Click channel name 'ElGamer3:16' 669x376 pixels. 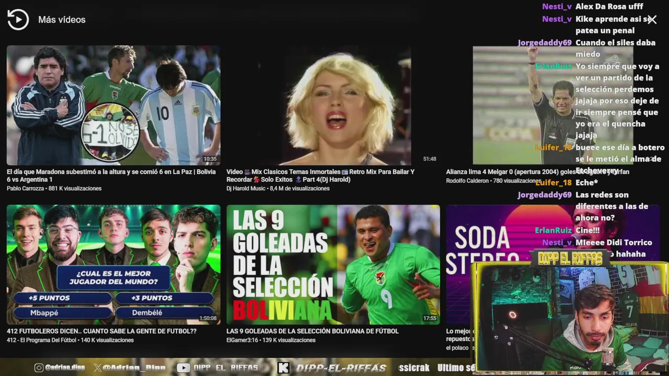(242, 340)
